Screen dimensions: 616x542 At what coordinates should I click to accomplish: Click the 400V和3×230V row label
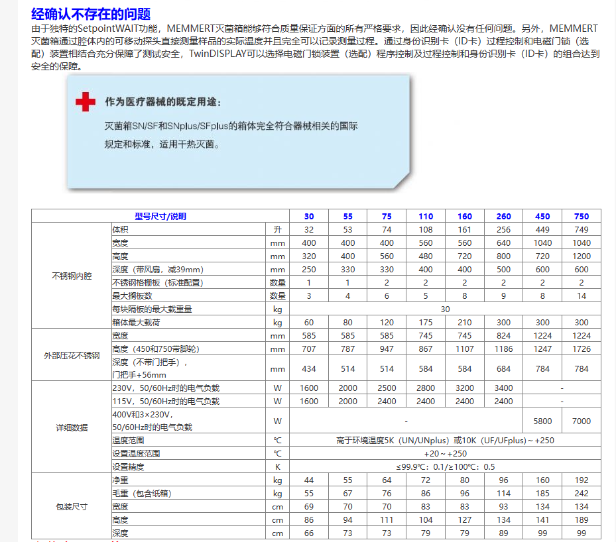click(x=152, y=421)
